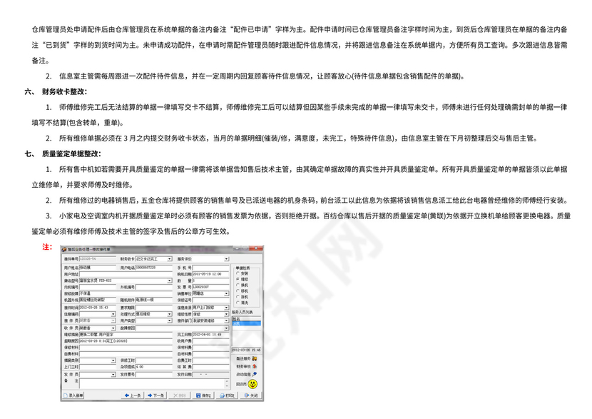Image resolution: width=592 pixels, height=419 pixels.
Task: Click the 关闭 close button
Action: coord(251,395)
